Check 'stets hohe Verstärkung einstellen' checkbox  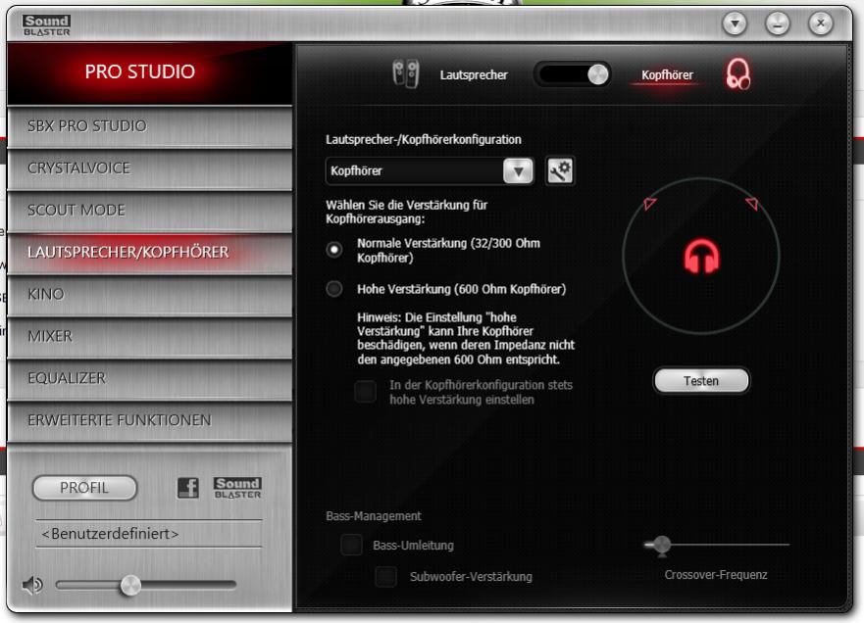[366, 392]
